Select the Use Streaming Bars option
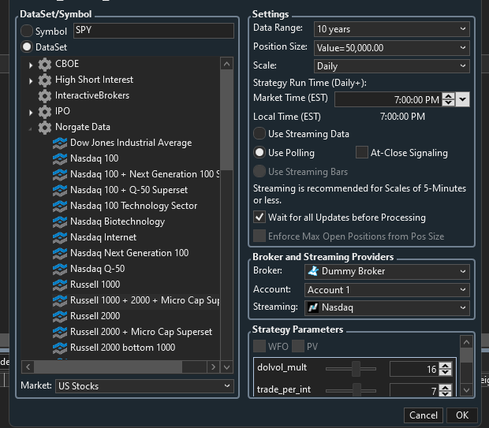This screenshot has height=428, width=489. 259,171
